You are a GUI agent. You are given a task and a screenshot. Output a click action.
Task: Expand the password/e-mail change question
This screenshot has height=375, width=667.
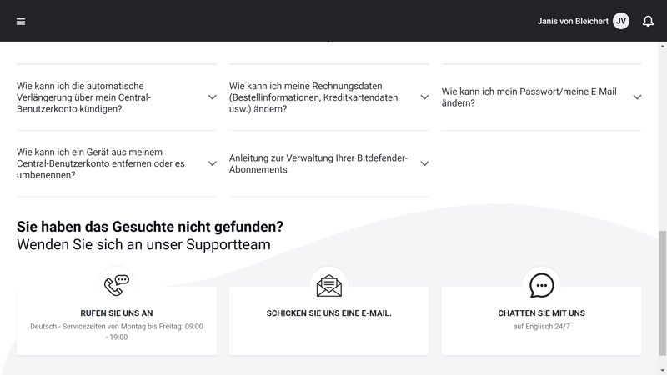637,97
